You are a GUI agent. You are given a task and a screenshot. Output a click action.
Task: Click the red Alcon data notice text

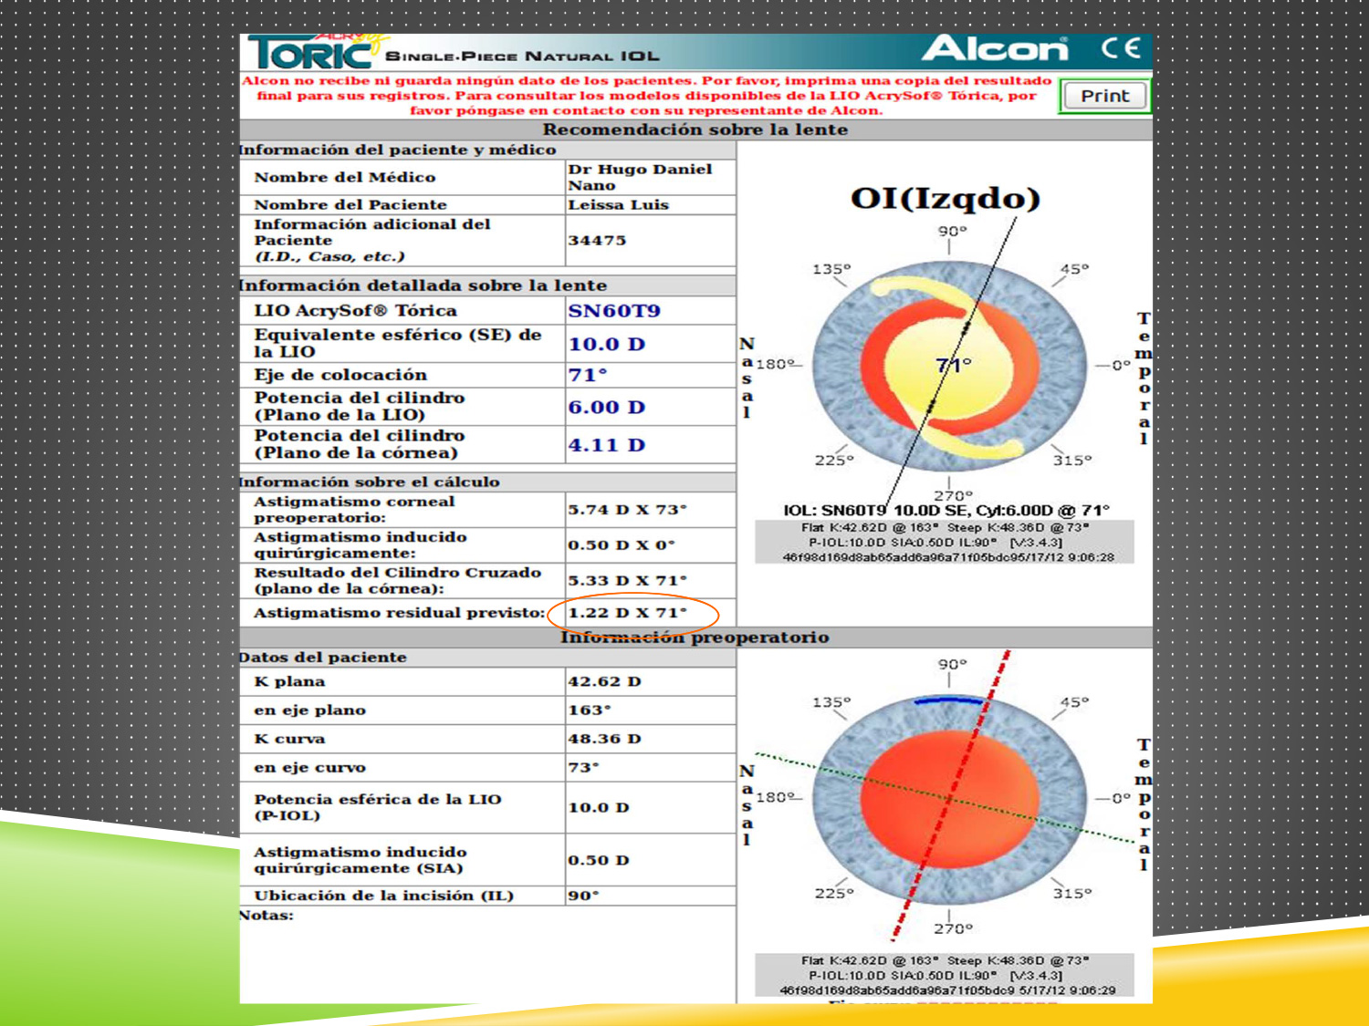click(x=646, y=96)
